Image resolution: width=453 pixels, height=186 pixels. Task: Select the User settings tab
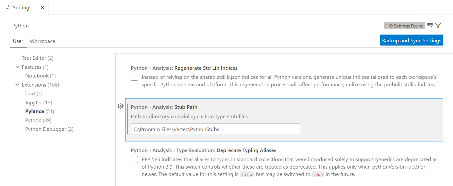18,41
